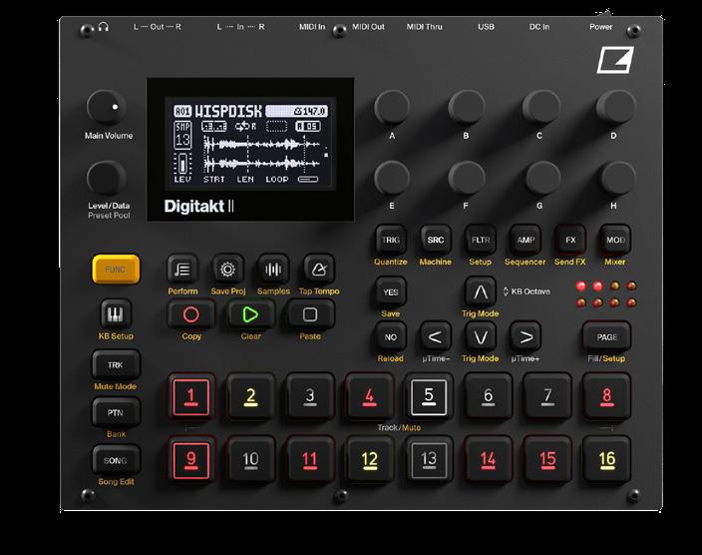Click data entry knob B
This screenshot has width=702, height=555.
[x=466, y=108]
